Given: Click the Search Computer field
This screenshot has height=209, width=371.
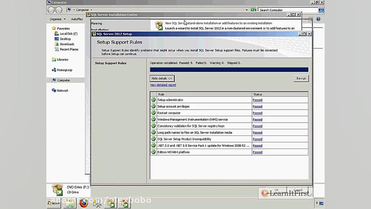Looking at the screenshot, I should pos(288,10).
